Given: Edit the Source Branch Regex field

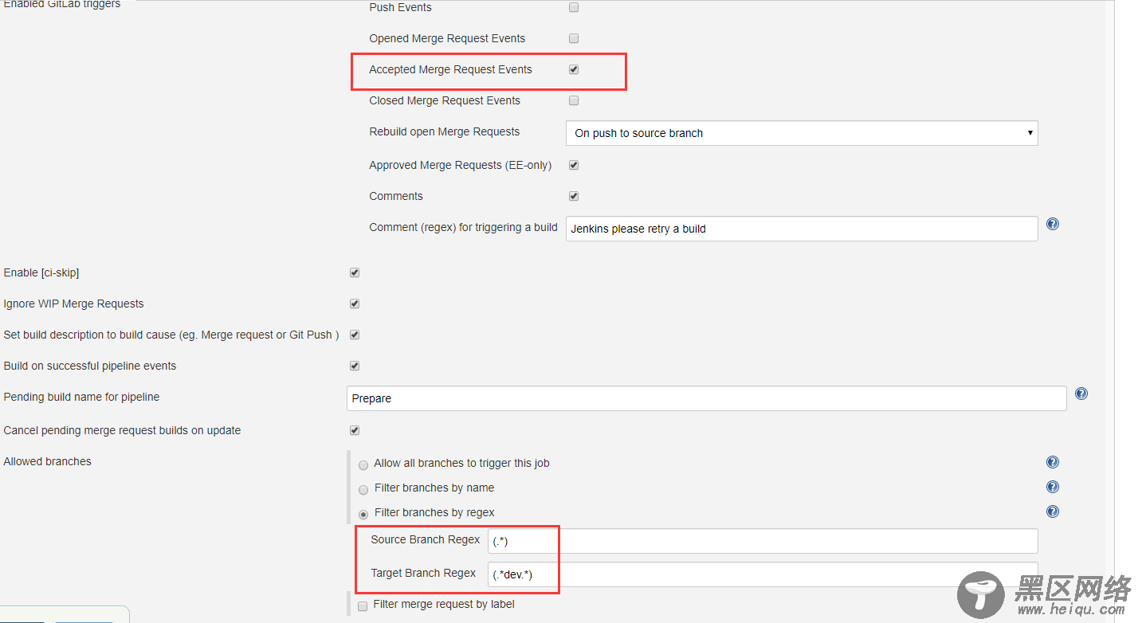Looking at the screenshot, I should 763,541.
